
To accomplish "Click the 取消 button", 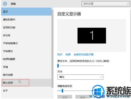I will [x=83, y=97].
